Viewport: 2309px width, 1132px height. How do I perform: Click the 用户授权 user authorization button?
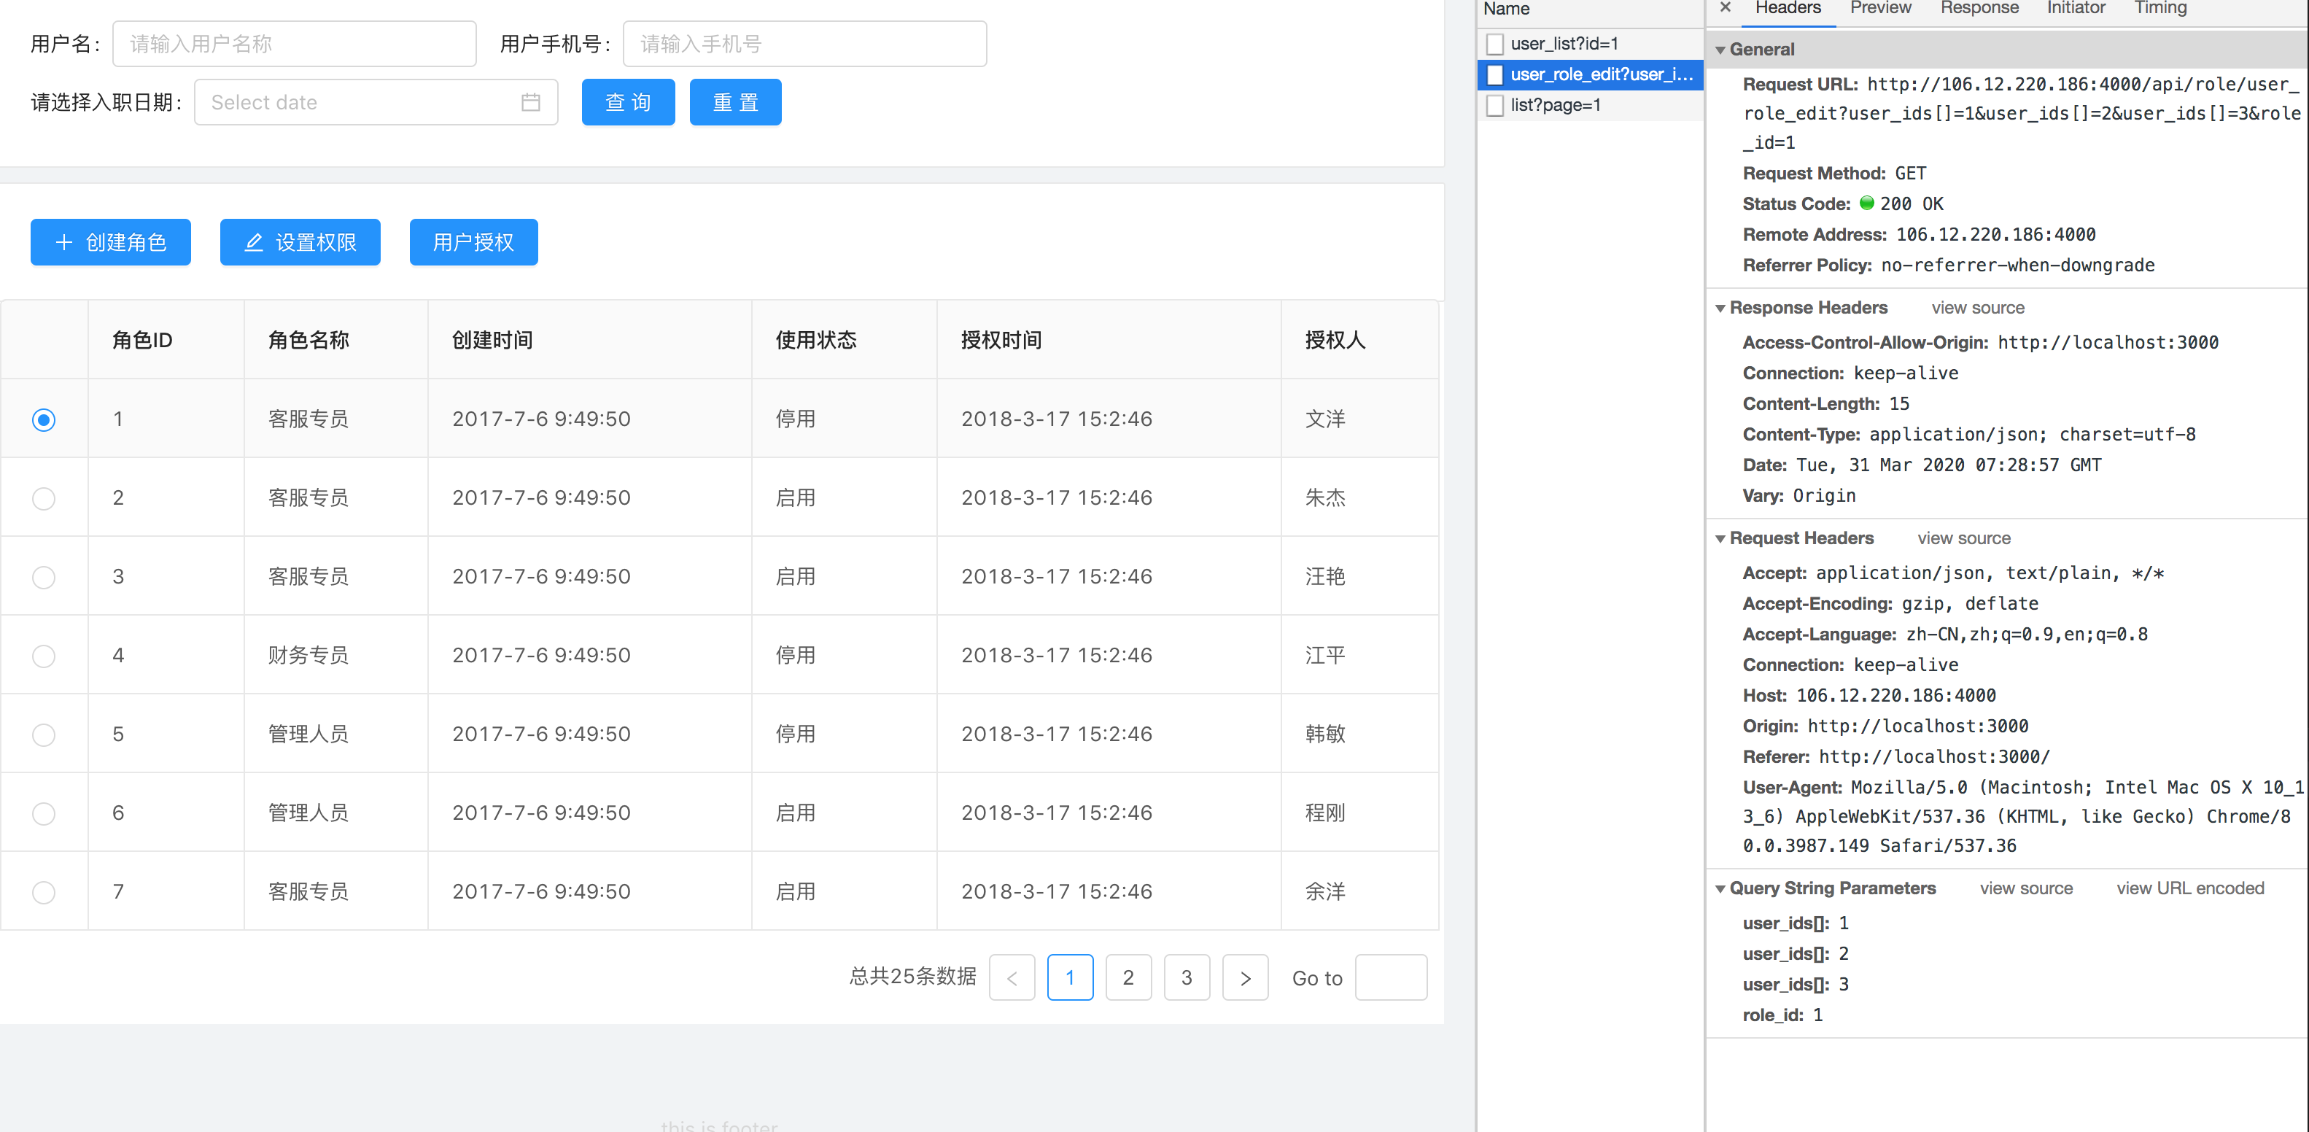coord(473,242)
